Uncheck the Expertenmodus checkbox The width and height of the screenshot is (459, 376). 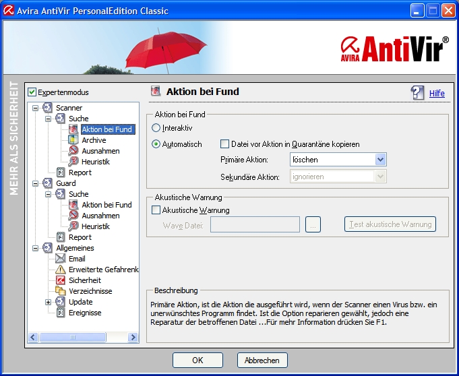tap(32, 92)
